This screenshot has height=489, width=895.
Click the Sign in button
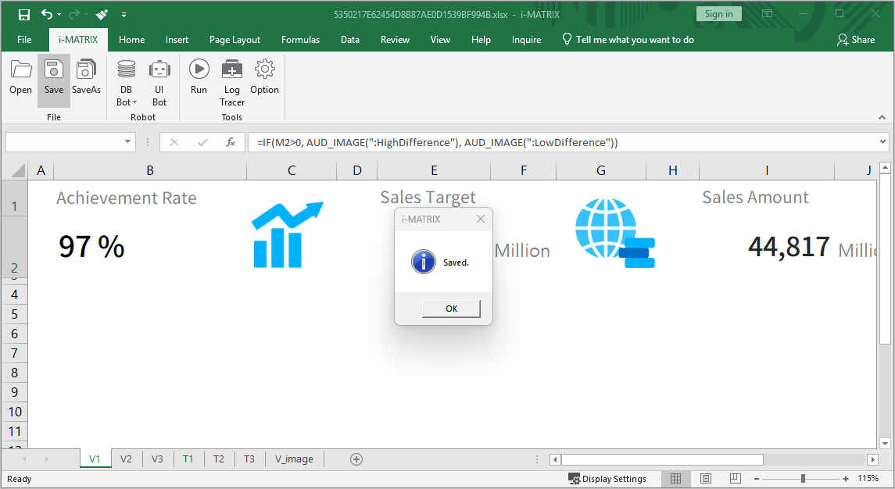(x=718, y=14)
